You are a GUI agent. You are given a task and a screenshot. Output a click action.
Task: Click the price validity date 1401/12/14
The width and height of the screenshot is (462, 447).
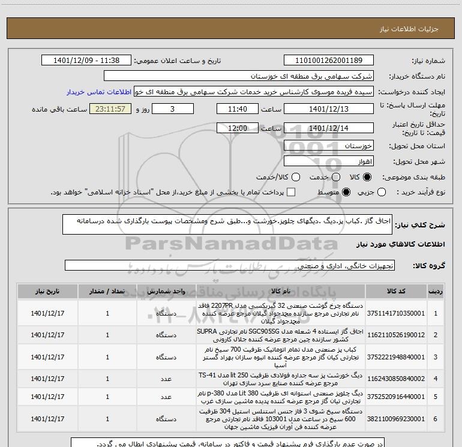pos(328,128)
